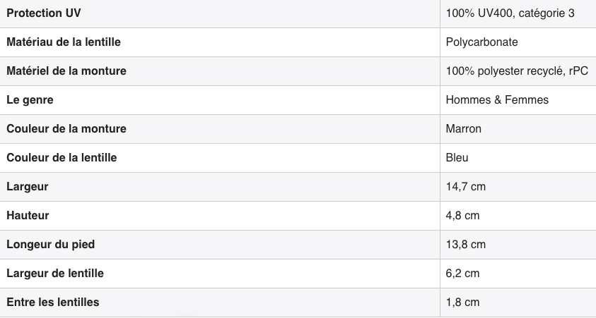Select the Hauteur row label
596x318 pixels.
pyautogui.click(x=28, y=216)
